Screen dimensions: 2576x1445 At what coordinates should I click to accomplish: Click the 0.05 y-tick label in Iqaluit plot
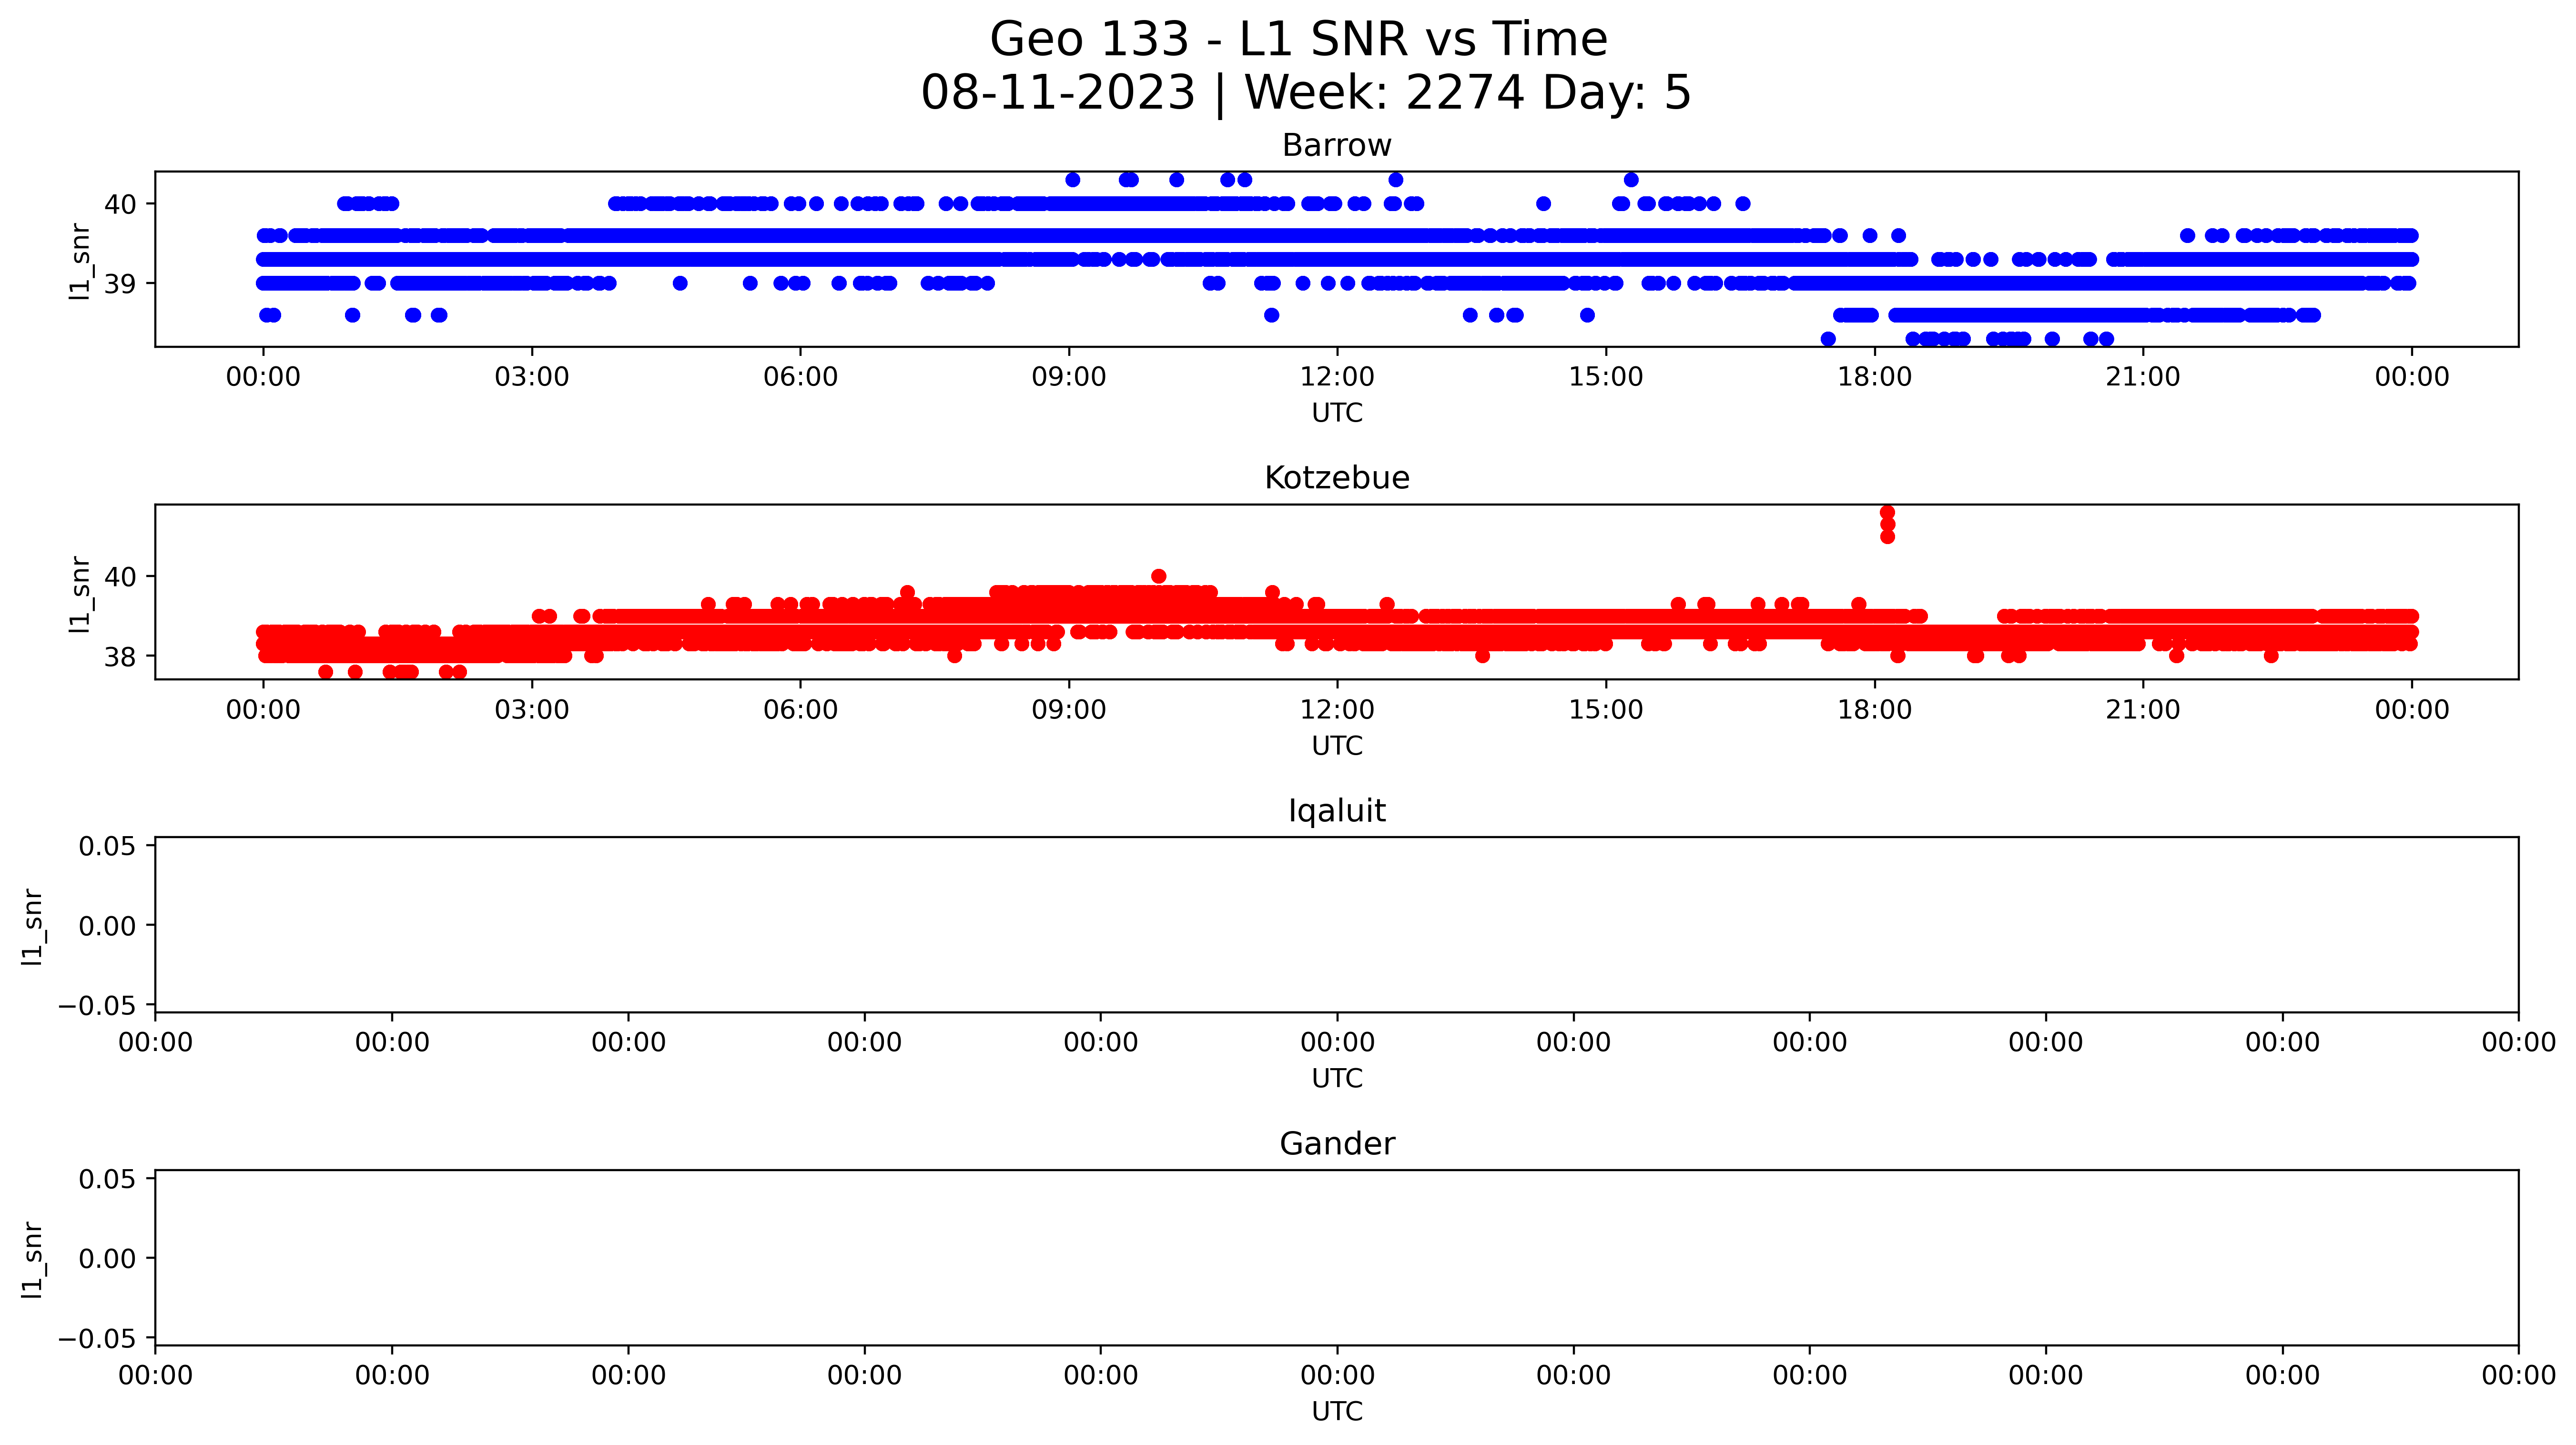click(x=107, y=847)
